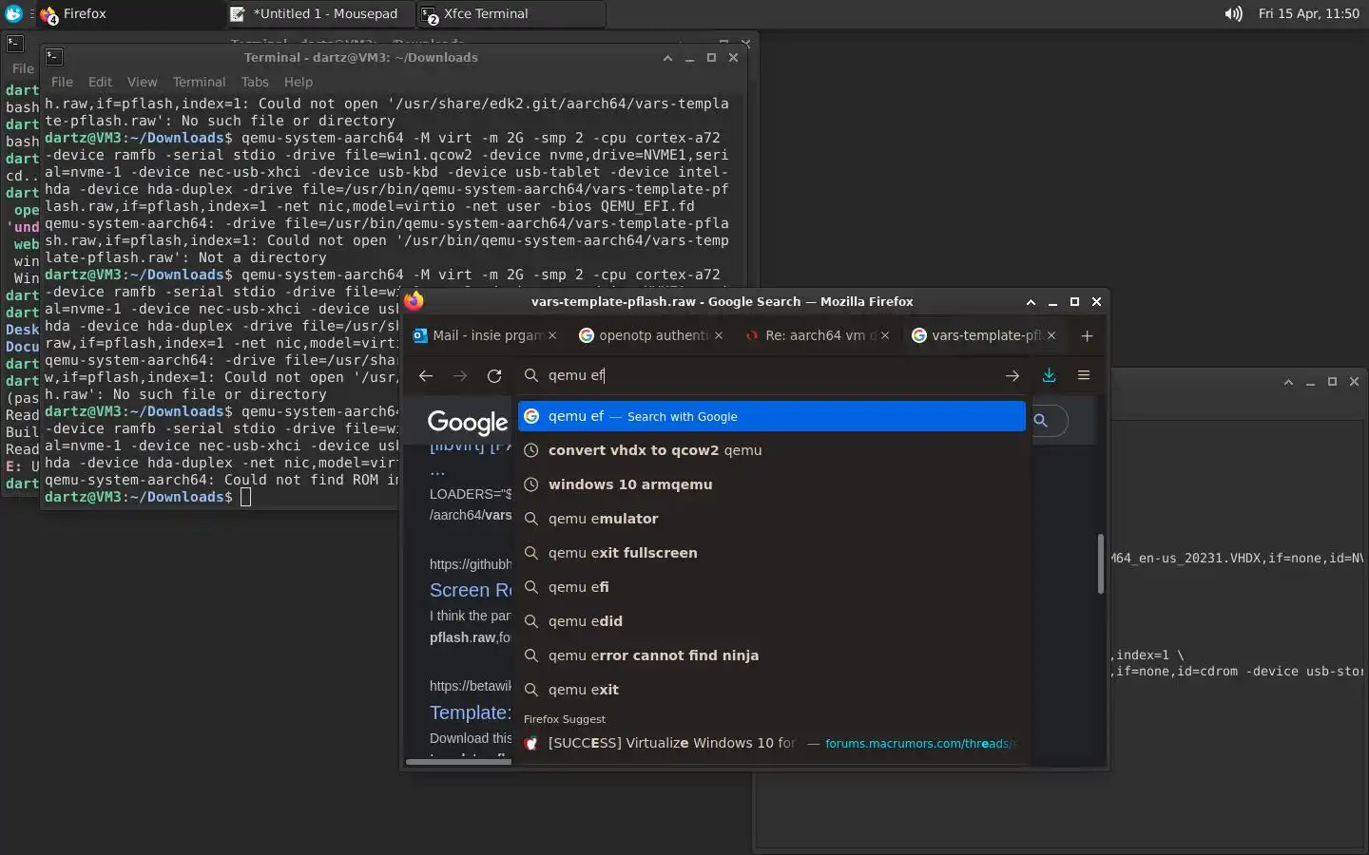This screenshot has height=855, width=1369.
Task: Open the 'Template:' search result link
Action: point(471,712)
